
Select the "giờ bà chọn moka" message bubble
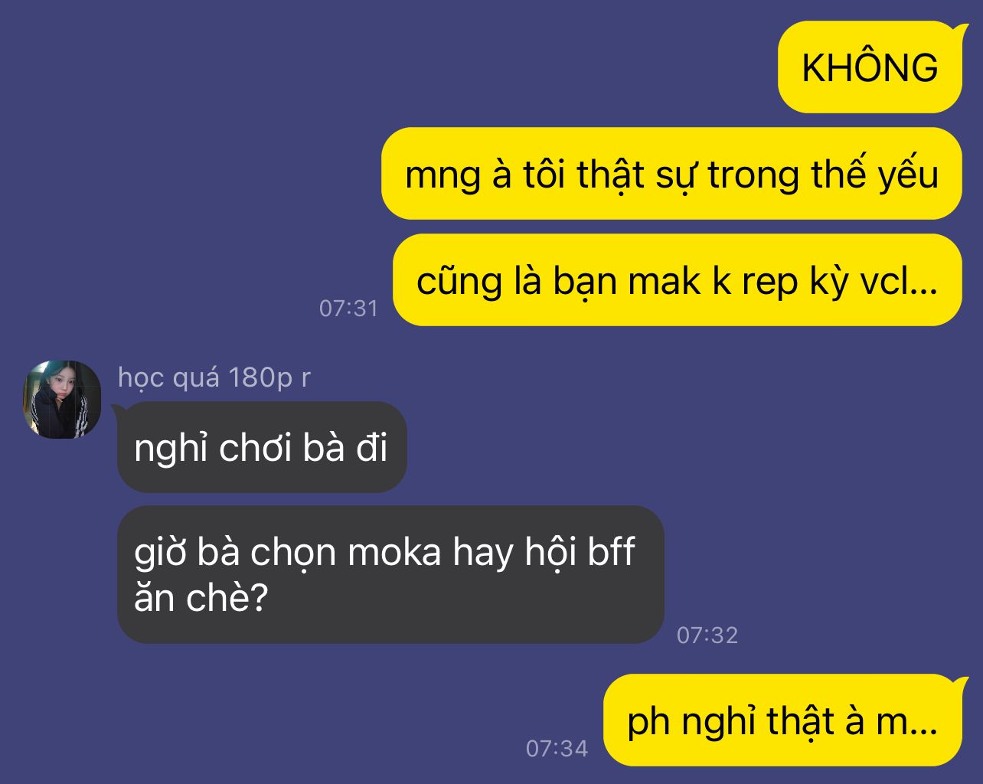tap(390, 574)
